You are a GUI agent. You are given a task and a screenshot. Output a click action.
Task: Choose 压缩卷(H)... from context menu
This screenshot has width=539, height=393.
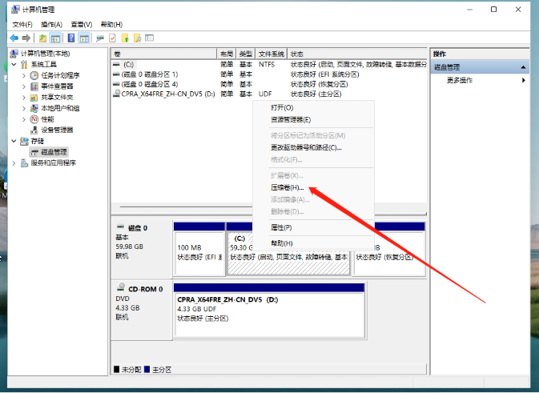point(288,187)
